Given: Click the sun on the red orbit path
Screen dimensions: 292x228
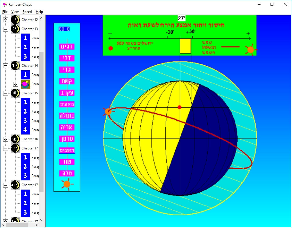Looking at the screenshot, I should 108,112.
